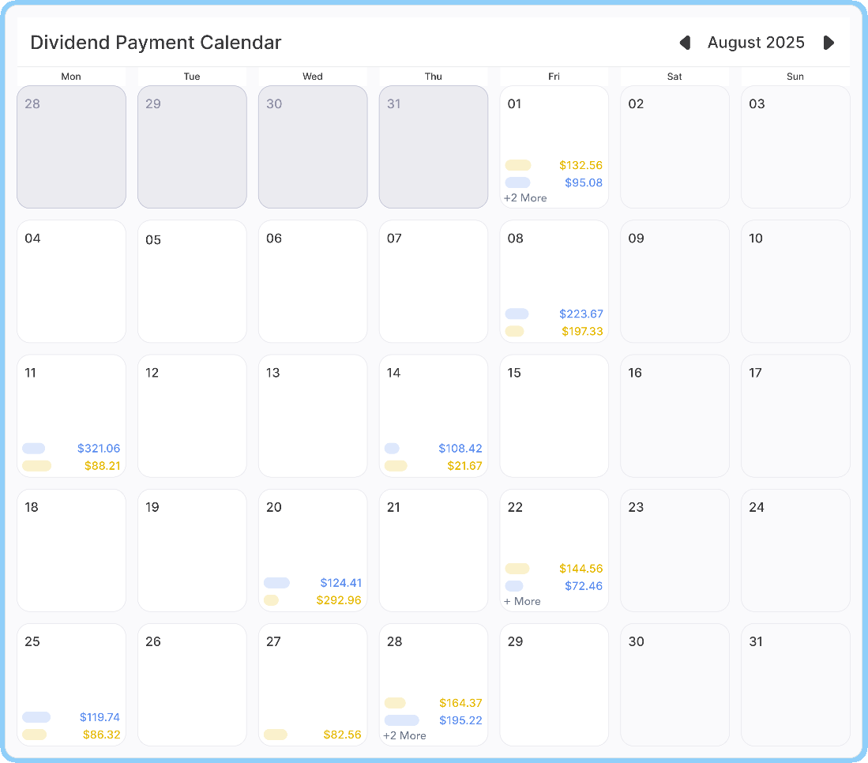
Task: Expand +2 More on August 01
Action: (525, 197)
